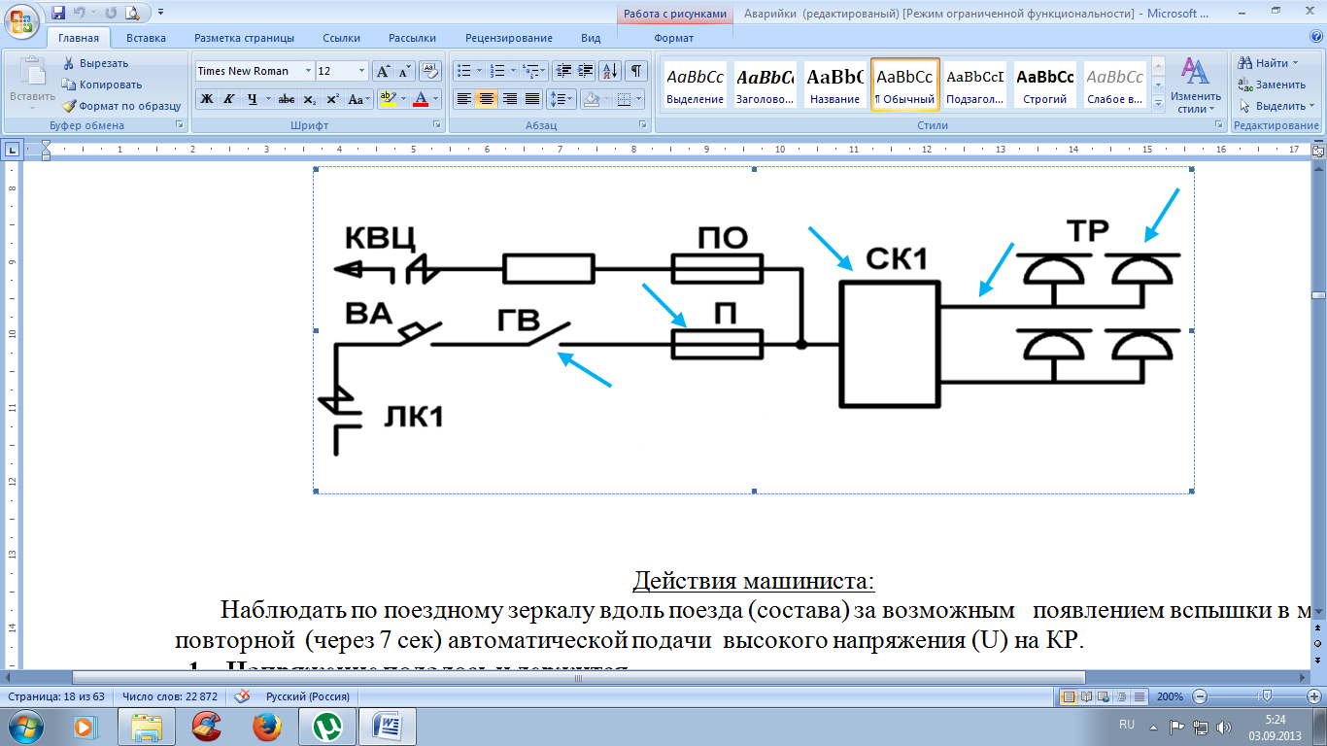Switch to the Рецензирование tab
Viewport: 1327px width, 746px height.
tap(509, 38)
